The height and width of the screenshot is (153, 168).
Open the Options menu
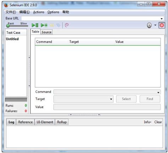[53, 12]
